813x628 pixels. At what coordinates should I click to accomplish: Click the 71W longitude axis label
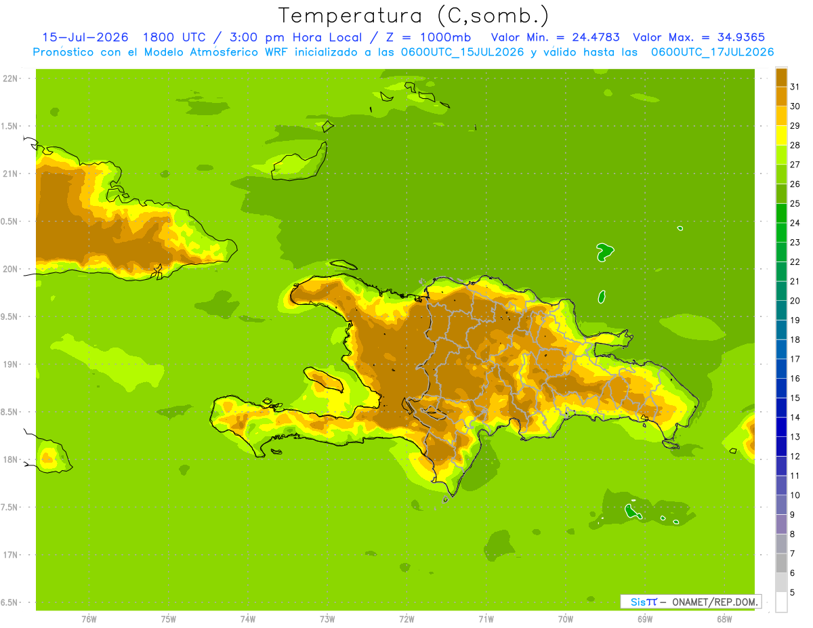click(486, 619)
